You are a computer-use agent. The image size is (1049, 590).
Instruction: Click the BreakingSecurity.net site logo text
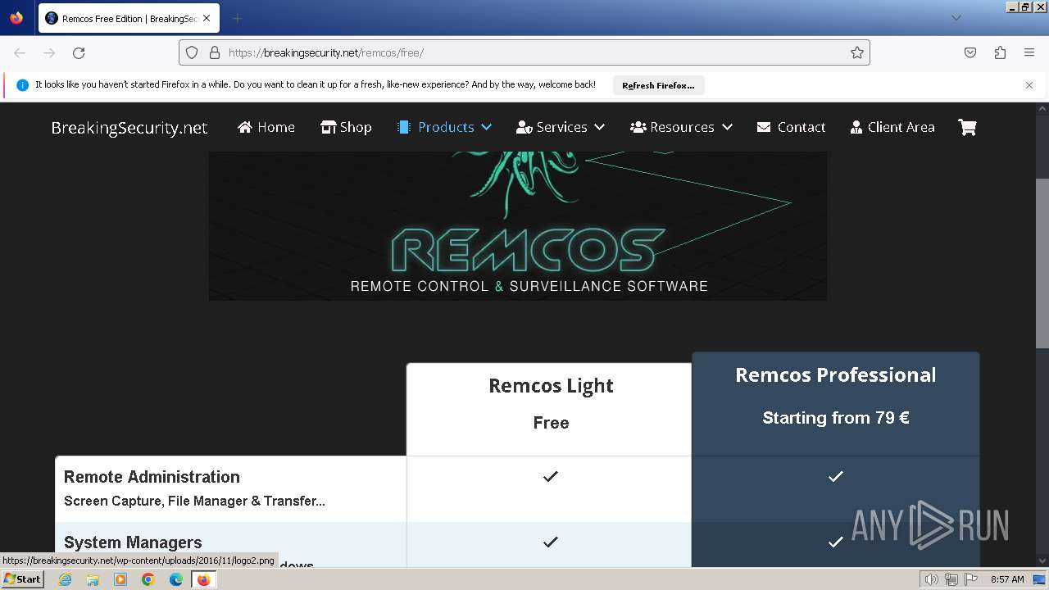[x=129, y=128]
